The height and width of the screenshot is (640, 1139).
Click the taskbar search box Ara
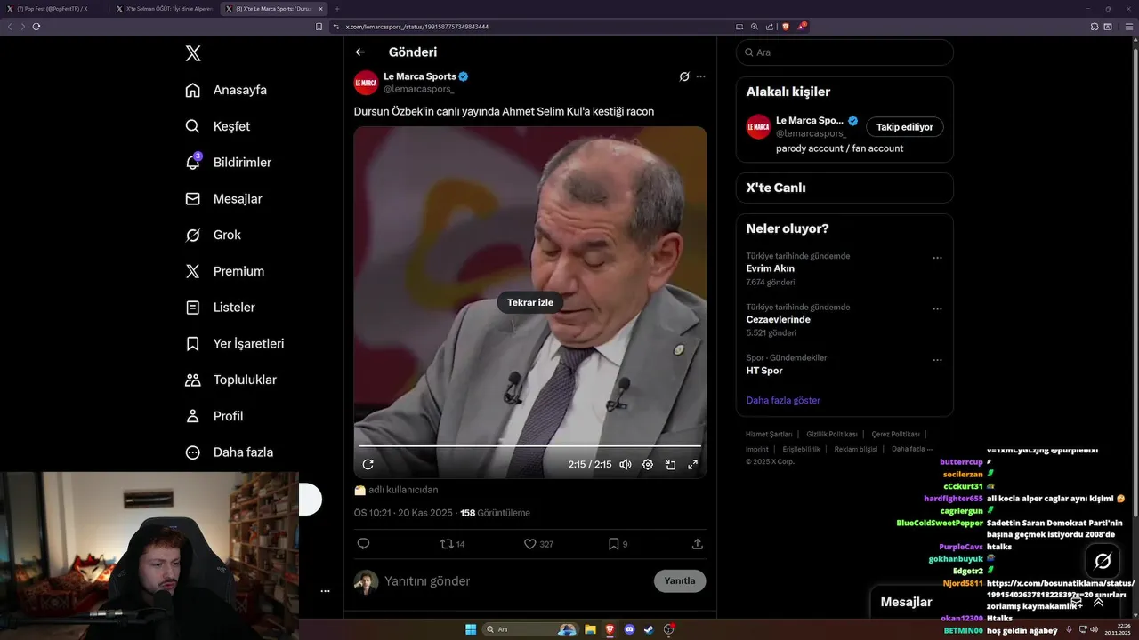click(x=529, y=629)
